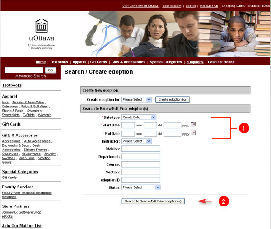271x229 pixels.
Task: Open the eDoptions navigation menu item
Action: point(195,62)
